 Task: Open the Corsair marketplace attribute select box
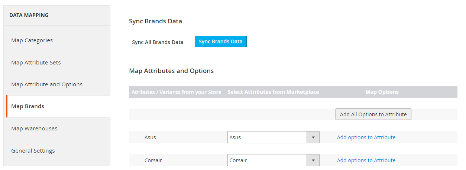click(273, 160)
